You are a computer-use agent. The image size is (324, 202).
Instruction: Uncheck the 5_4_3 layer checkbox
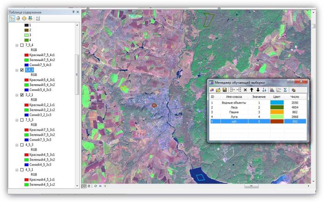click(22, 70)
